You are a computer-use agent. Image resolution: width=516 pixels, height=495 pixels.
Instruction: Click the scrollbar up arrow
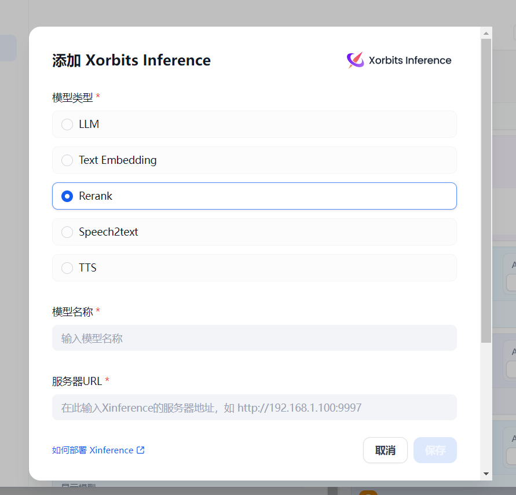(x=485, y=32)
